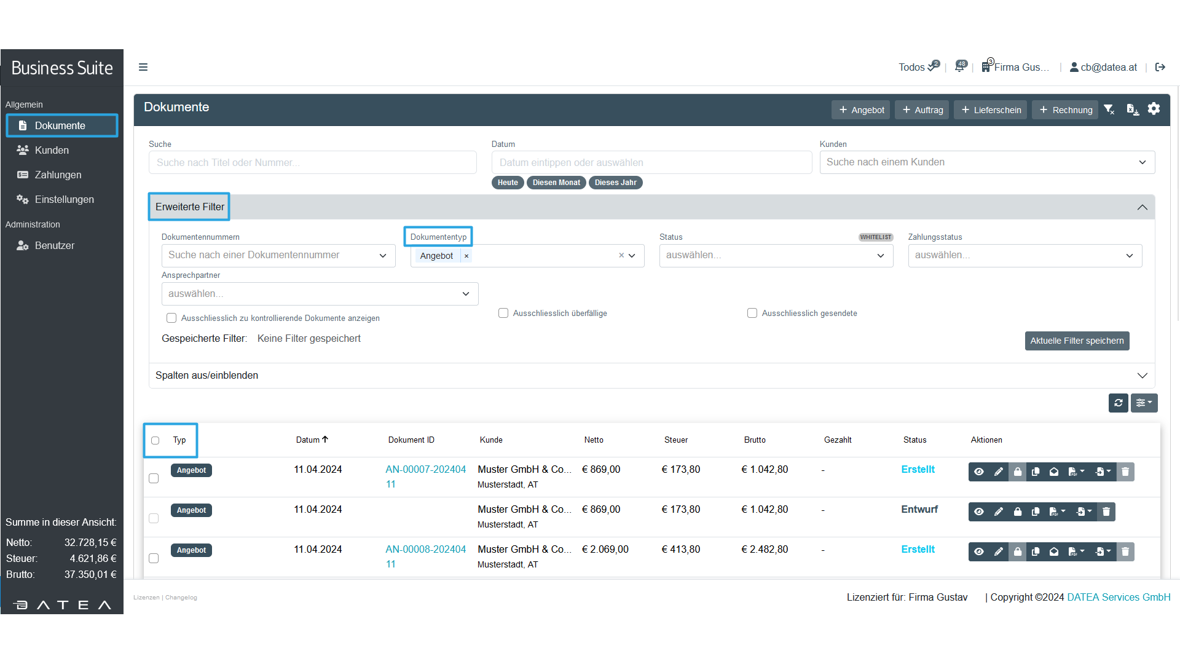
Task: Click the 'Aktuelle Filter speichern' button
Action: click(1077, 341)
